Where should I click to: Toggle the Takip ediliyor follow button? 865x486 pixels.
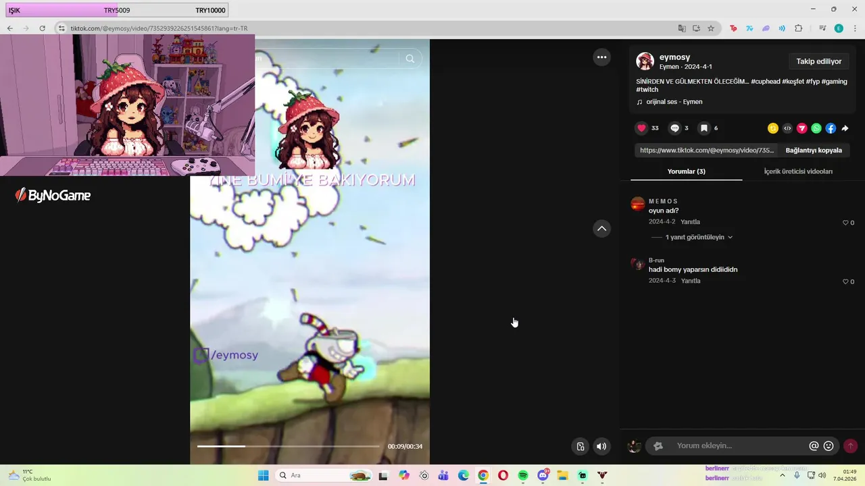click(x=818, y=61)
